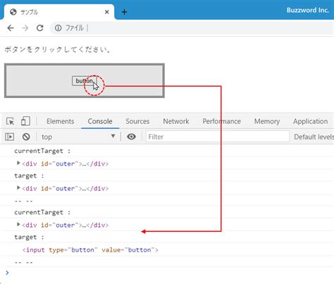Open the Sources tab
The height and width of the screenshot is (284, 334).
[x=137, y=121]
